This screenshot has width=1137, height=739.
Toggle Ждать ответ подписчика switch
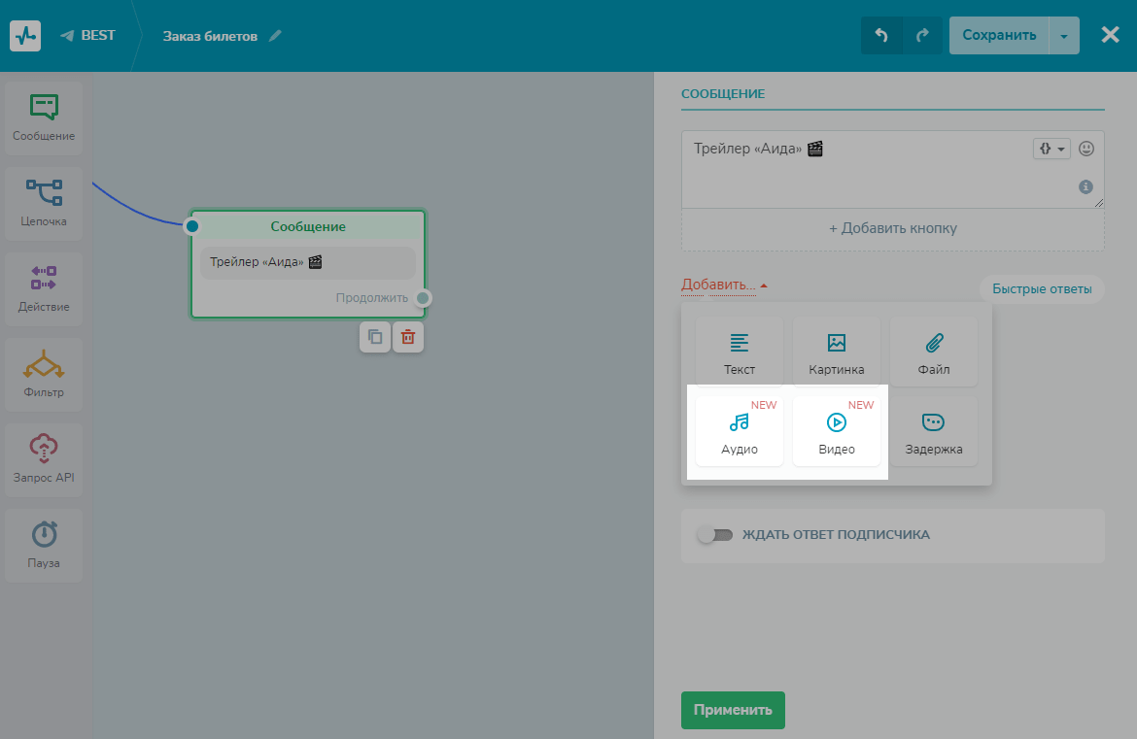tap(715, 535)
